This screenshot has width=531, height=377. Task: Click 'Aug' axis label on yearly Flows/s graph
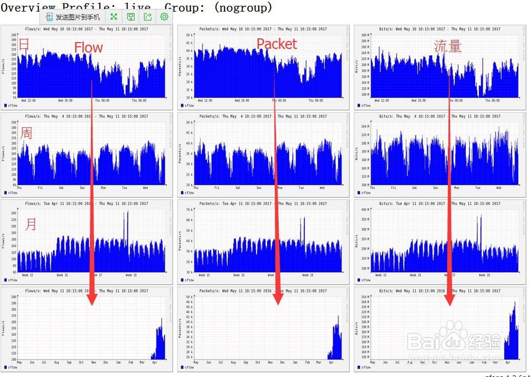tap(57, 363)
